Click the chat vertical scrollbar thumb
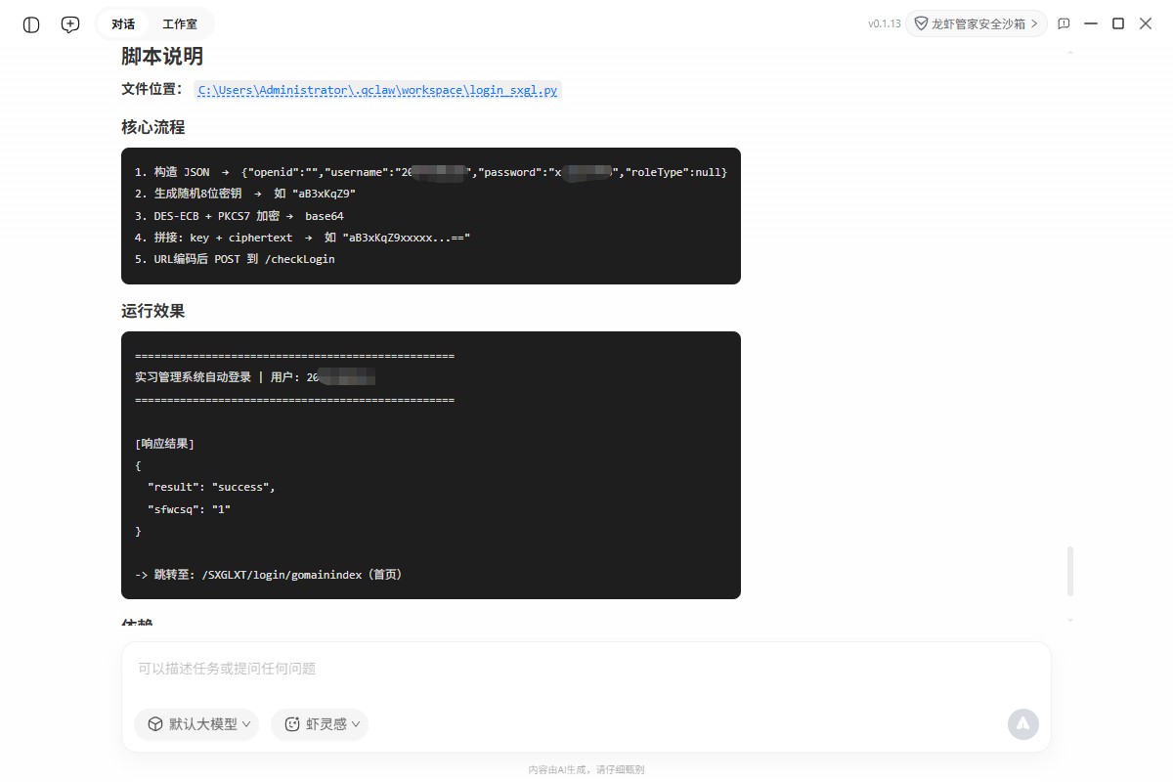The height and width of the screenshot is (782, 1173). pyautogui.click(x=1070, y=571)
